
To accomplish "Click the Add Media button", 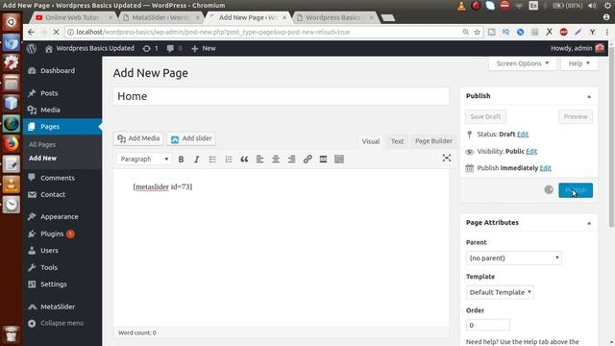I will 138,138.
